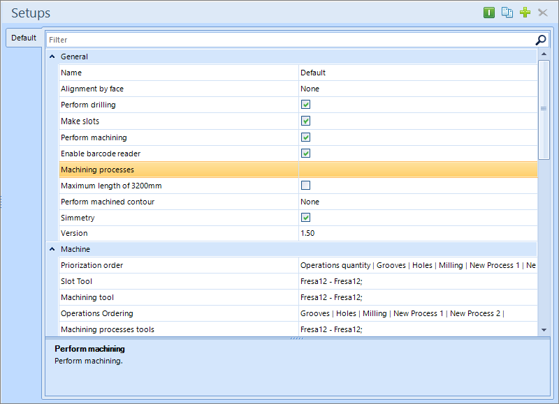The height and width of the screenshot is (404, 559).
Task: Add a new setup with plus icon
Action: [x=525, y=13]
